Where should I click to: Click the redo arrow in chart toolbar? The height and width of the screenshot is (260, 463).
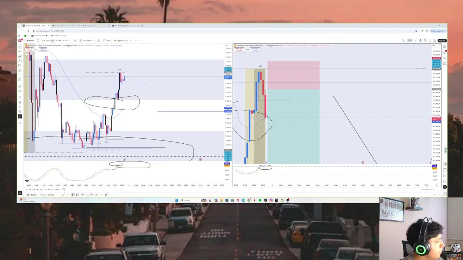click(140, 40)
